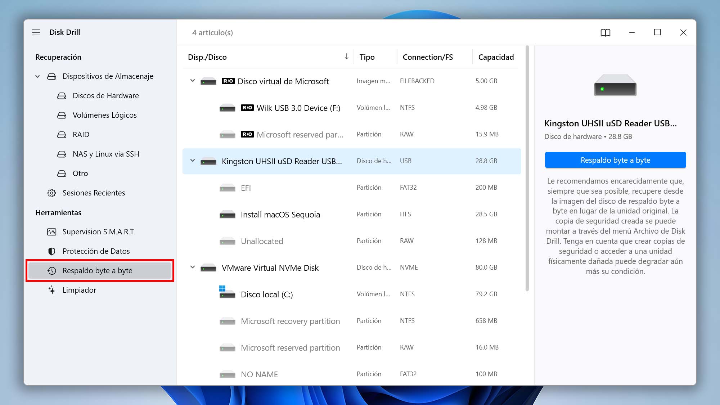This screenshot has width=720, height=405.
Task: Click the Dispositivos de Almacenaje drive icon
Action: point(52,76)
